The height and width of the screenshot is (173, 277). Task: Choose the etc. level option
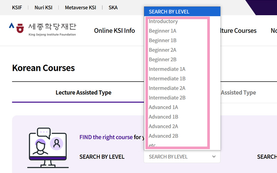coord(153,145)
